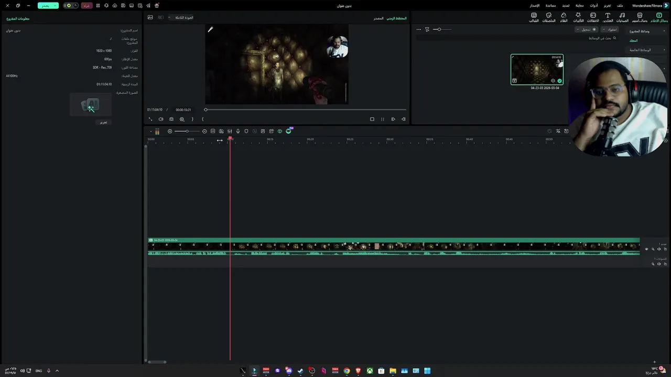The height and width of the screenshot is (377, 671).
Task: Stop playback with the square button
Action: (x=372, y=119)
